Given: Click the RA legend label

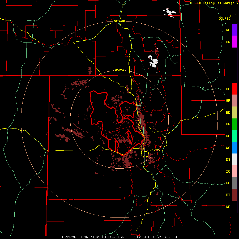Looking at the screenshot, I should (x=228, y=136).
